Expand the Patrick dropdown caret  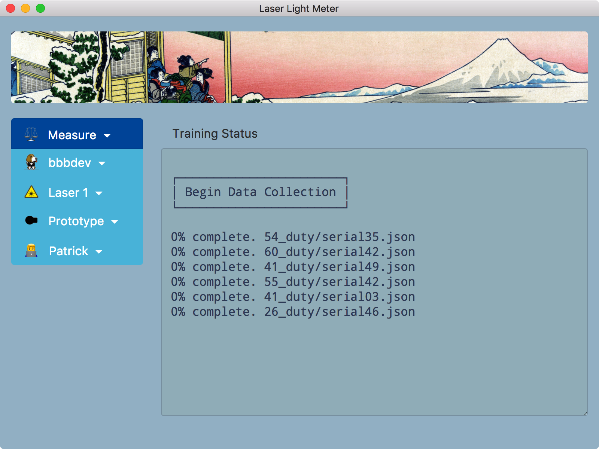pos(99,252)
